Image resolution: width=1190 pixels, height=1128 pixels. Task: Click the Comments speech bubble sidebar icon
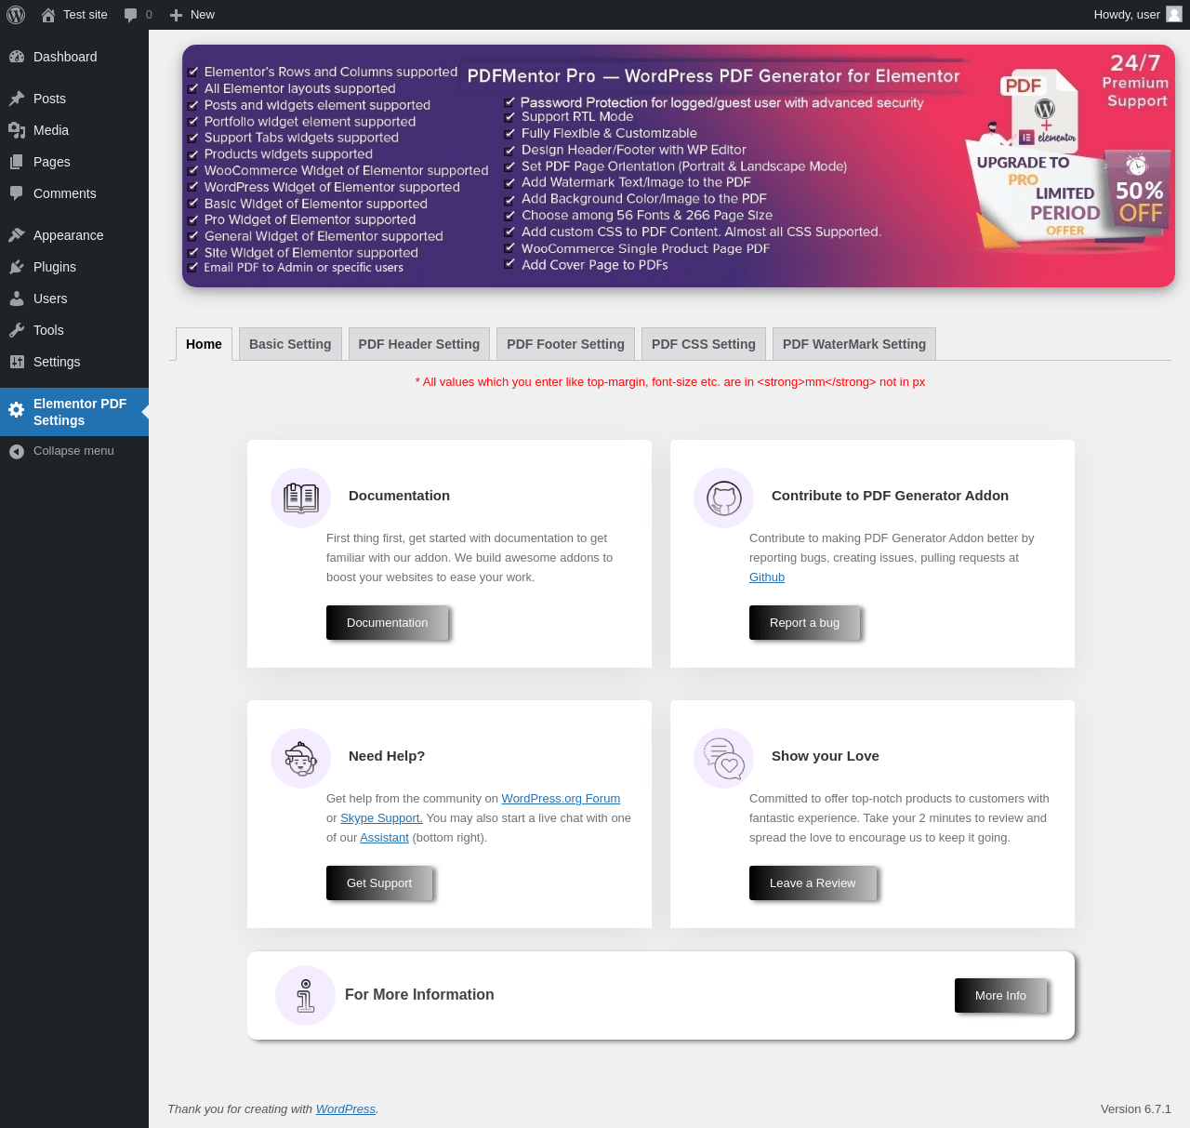click(x=17, y=193)
